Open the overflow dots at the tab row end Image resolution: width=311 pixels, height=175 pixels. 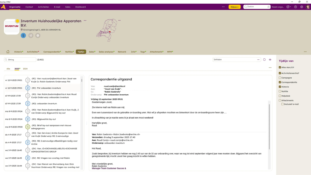click(x=305, y=52)
